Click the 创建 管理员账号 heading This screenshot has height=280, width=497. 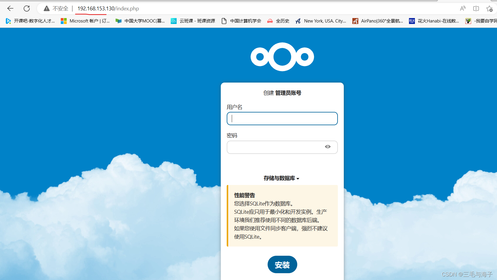[282, 93]
